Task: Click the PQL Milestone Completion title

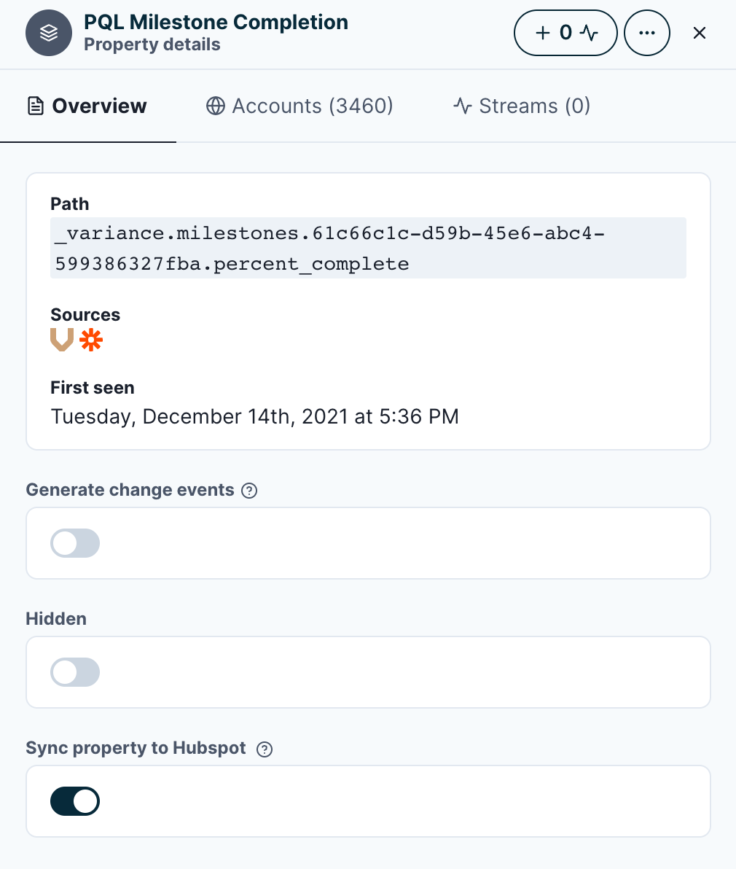Action: (x=216, y=22)
